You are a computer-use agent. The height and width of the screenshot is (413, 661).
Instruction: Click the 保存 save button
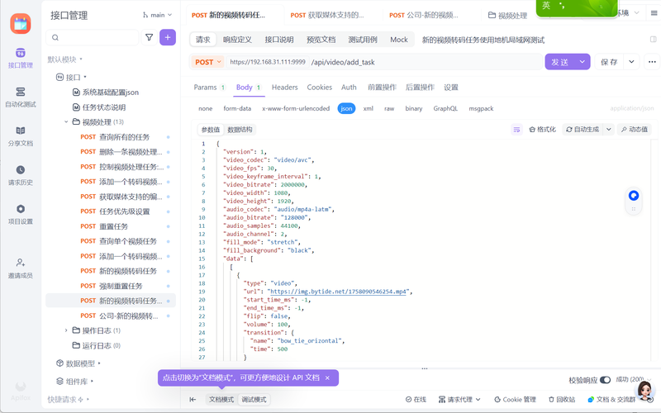pyautogui.click(x=609, y=62)
